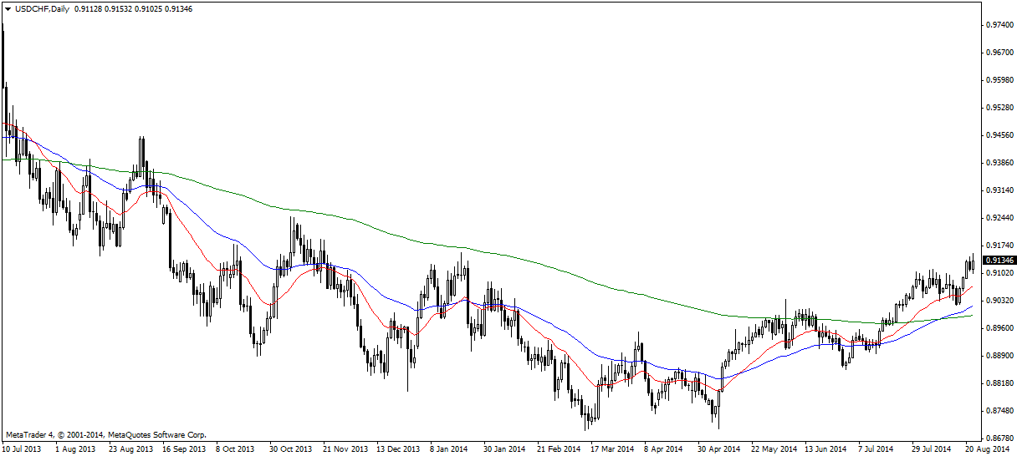
Task: Select the 8 Jan 2014 date label
Action: click(x=448, y=448)
